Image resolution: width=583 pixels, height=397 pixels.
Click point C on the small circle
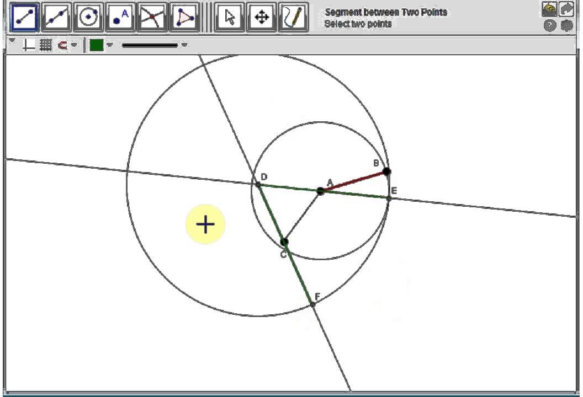pos(284,242)
